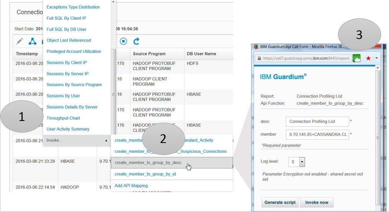Screen dimensions: 389x212
Task: Click the HDFS DB user cell
Action: 193,63
